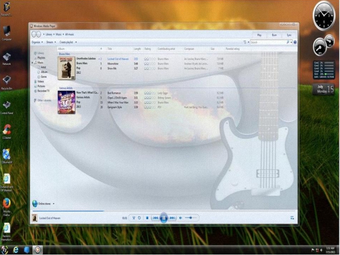Image resolution: width=340 pixels, height=255 pixels.
Task: Select Genre under Music
Action: coord(44,76)
